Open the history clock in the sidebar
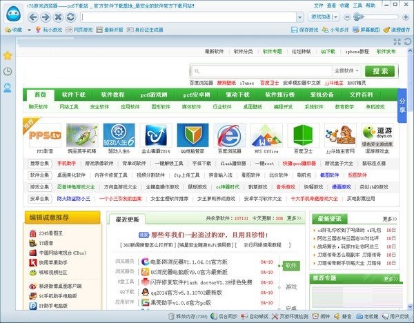 click(8, 71)
